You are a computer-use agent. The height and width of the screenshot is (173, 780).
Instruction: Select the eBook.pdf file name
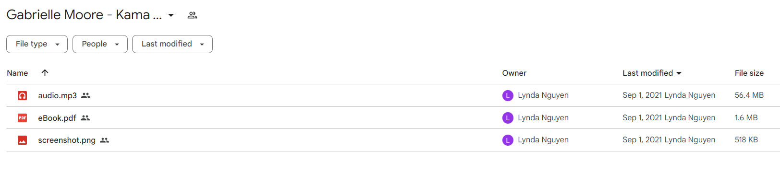pos(57,118)
